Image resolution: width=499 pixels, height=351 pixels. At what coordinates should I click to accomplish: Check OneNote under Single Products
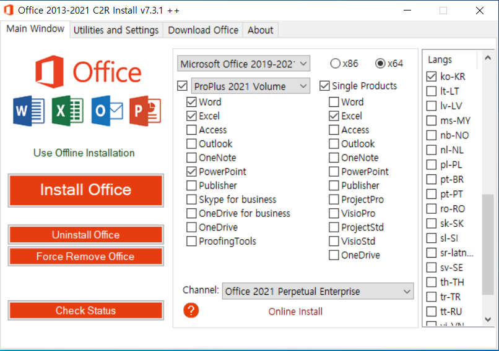pyautogui.click(x=334, y=158)
